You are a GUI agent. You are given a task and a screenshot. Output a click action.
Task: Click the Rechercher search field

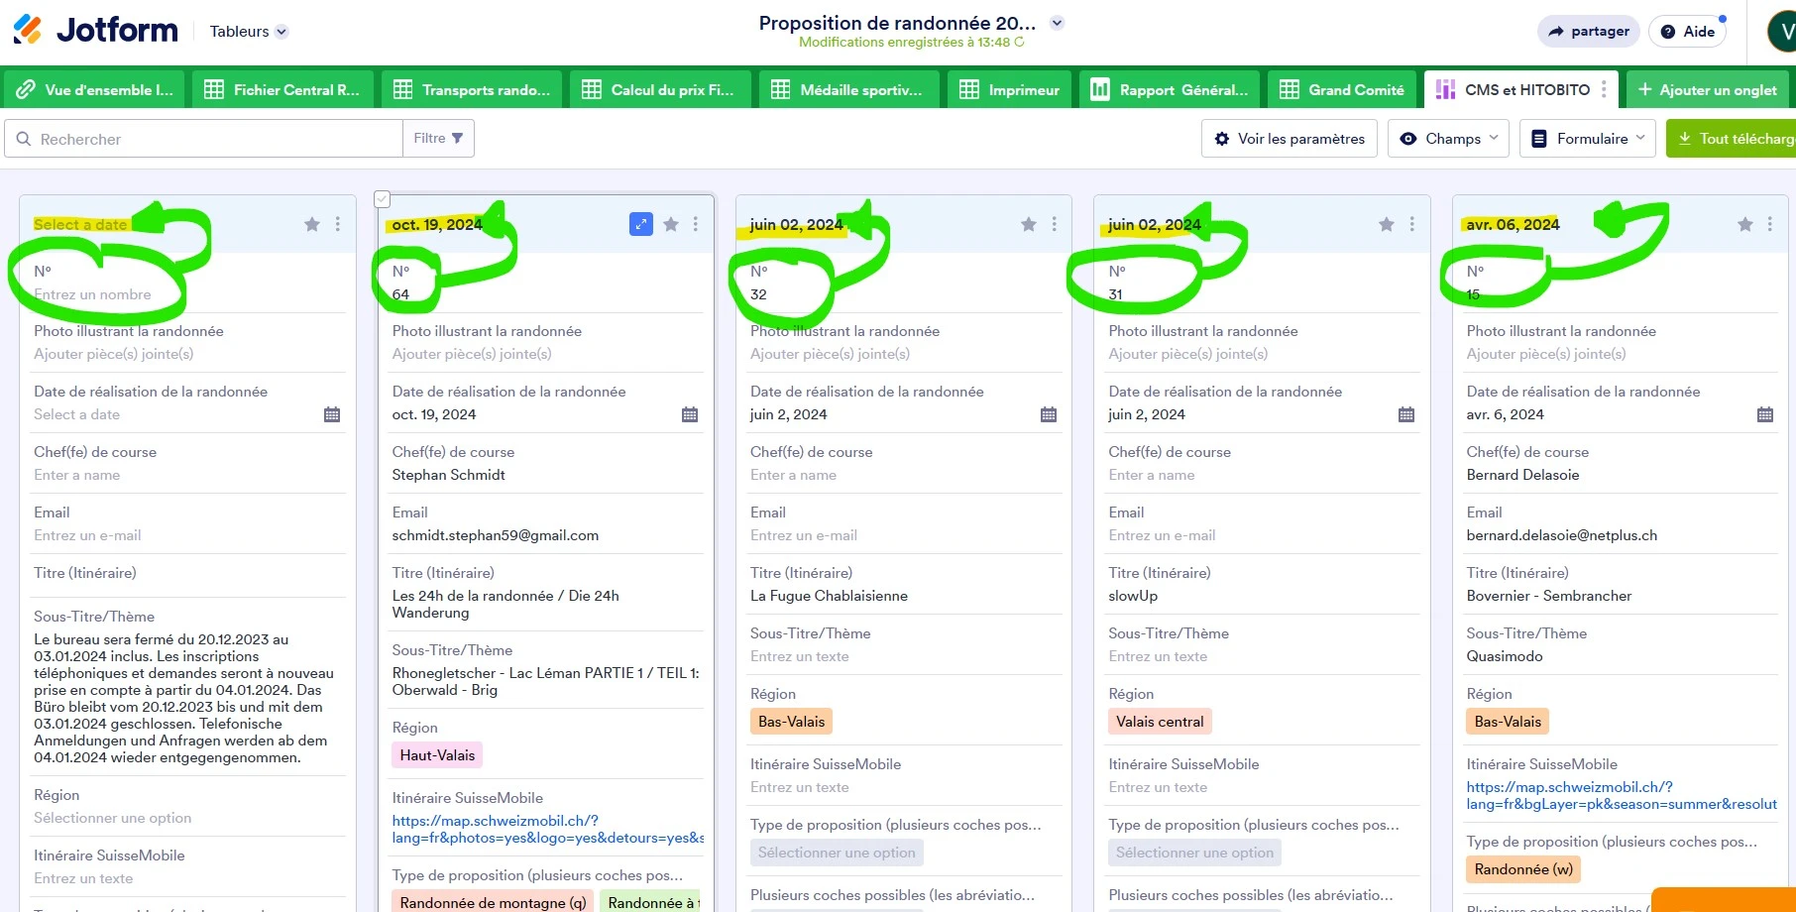tap(208, 139)
